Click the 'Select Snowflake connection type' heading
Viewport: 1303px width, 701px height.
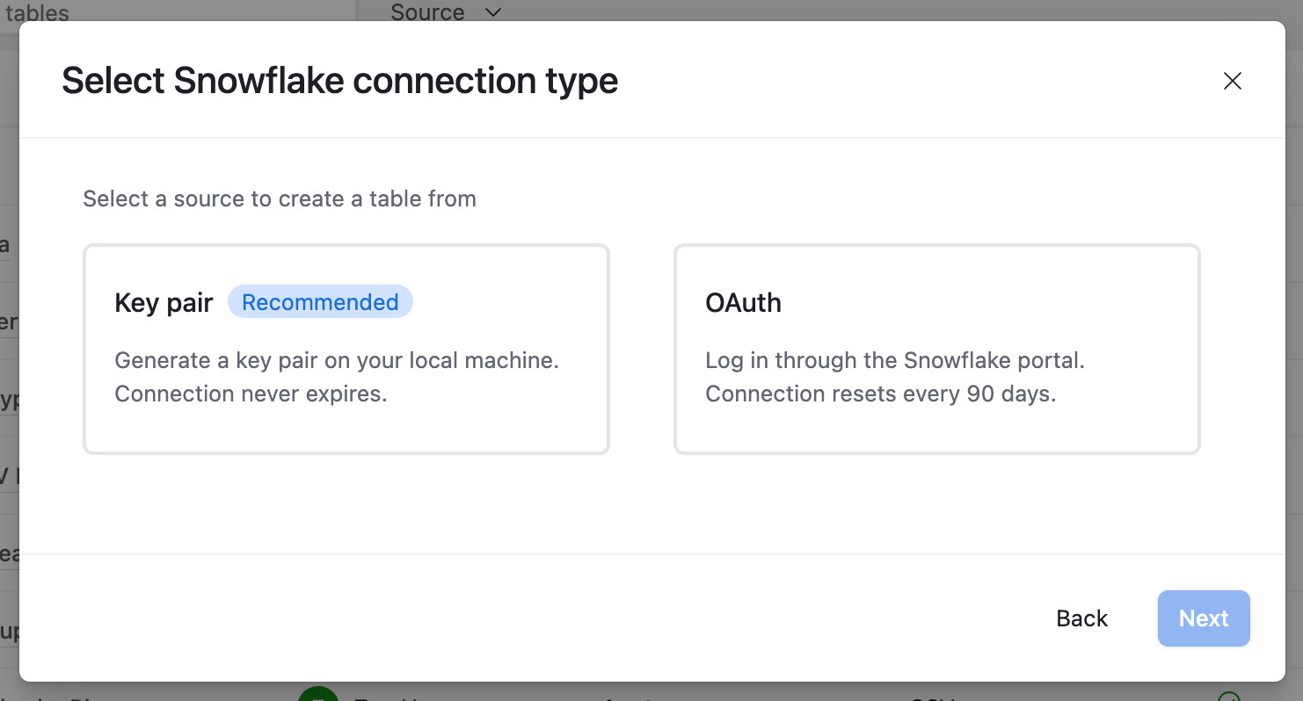click(340, 81)
